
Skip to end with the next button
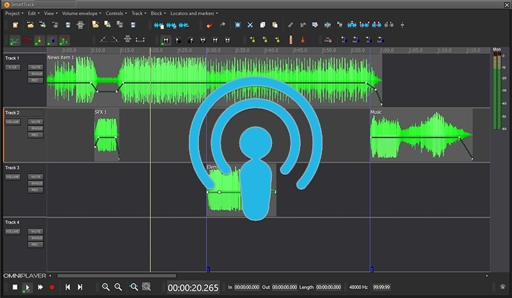(79, 287)
